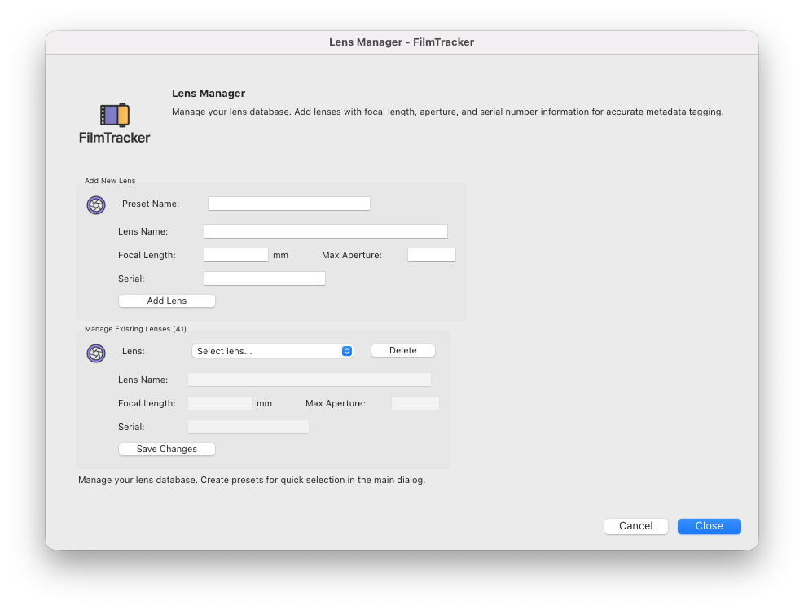Click the Max Aperture entry box
804x610 pixels.
pyautogui.click(x=431, y=254)
